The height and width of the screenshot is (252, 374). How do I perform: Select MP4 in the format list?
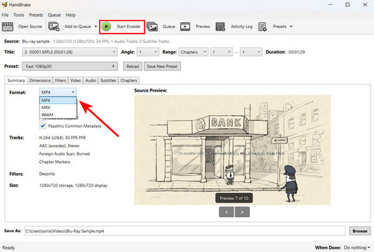(58, 100)
